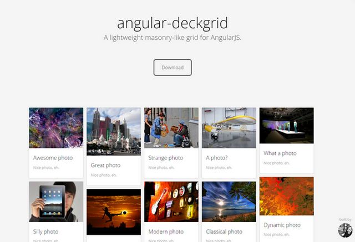Click the angular-deckgrid page heading
Screen dimensions: 355x242
pos(173,23)
